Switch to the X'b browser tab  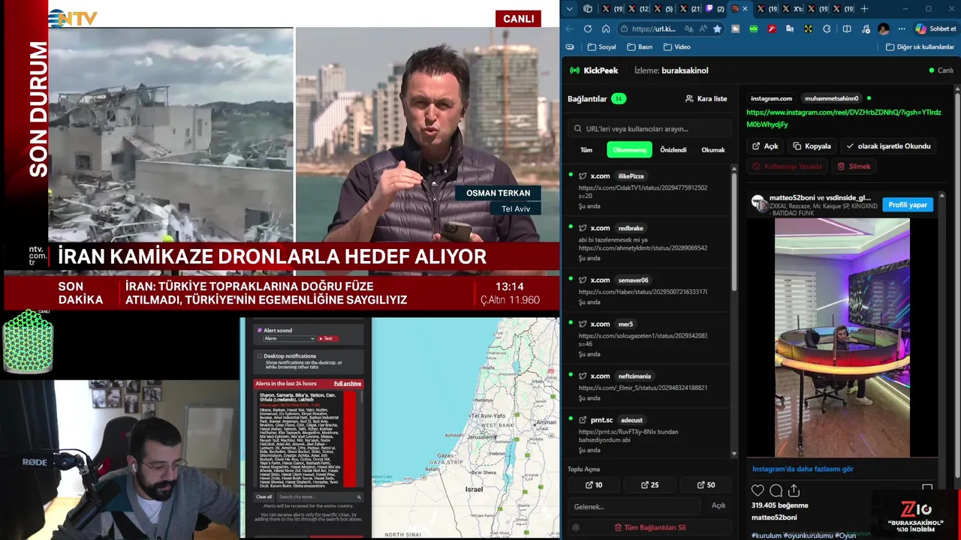tap(792, 9)
